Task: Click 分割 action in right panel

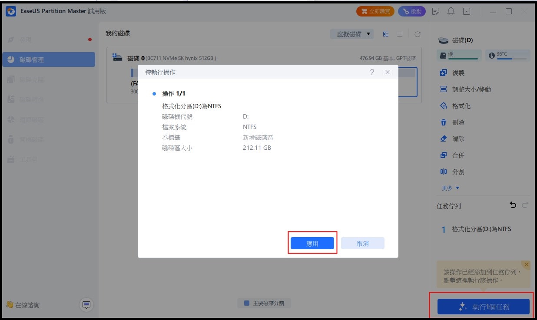Action: pos(452,172)
